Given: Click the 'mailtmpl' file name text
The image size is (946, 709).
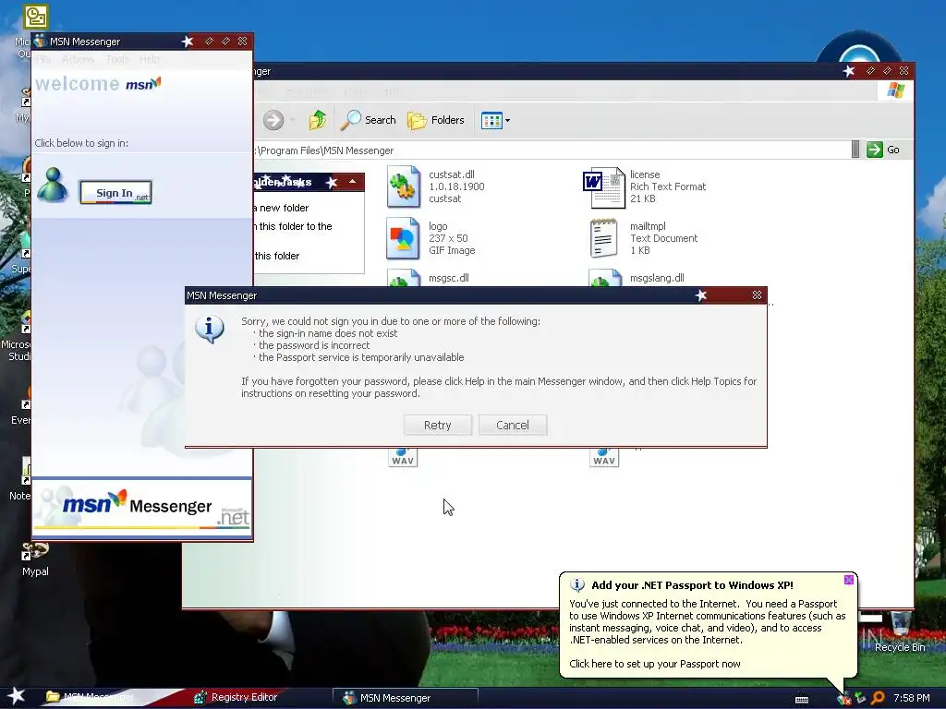Looking at the screenshot, I should [648, 226].
